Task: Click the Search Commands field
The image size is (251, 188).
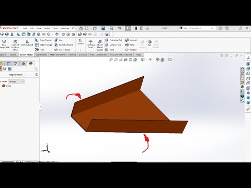Action: (197, 28)
